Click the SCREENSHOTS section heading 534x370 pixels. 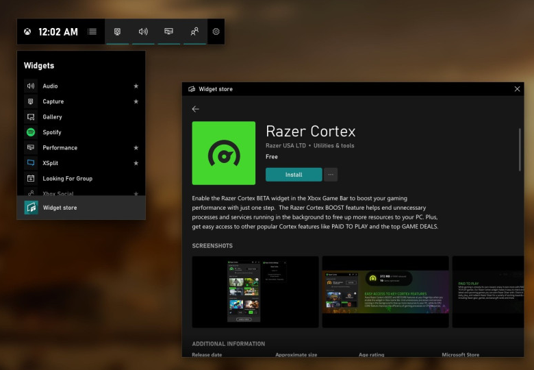click(212, 246)
